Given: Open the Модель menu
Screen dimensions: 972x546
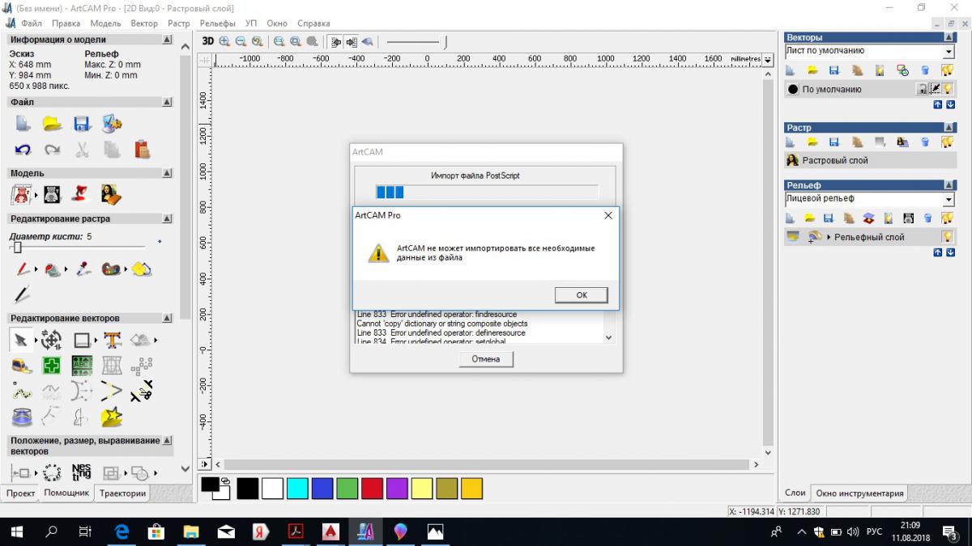Looking at the screenshot, I should pos(105,23).
